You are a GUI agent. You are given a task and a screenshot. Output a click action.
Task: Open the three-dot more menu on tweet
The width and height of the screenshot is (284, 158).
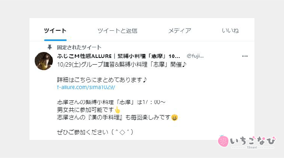pyautogui.click(x=245, y=56)
